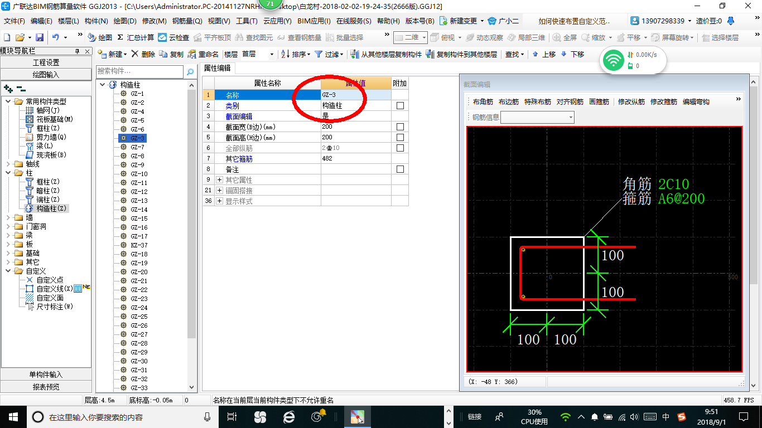Viewport: 762px width, 428px height.
Task: Click 排序 sort button
Action: tap(295, 54)
